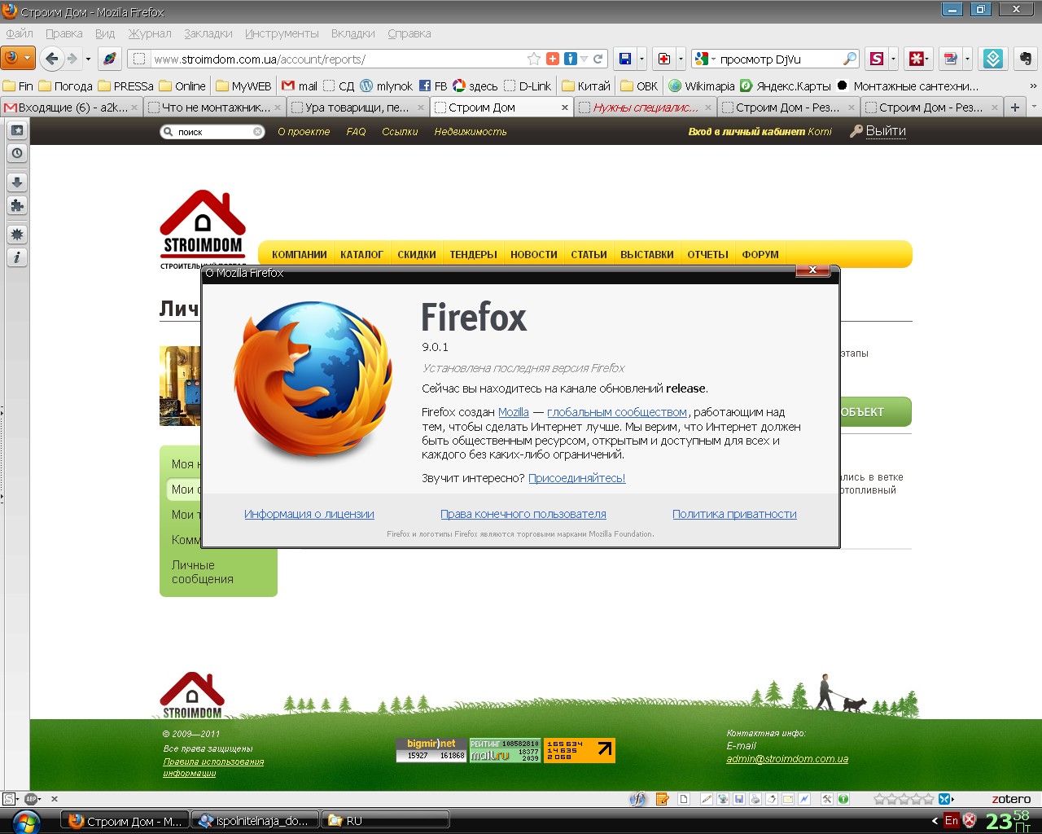1042x834 pixels.
Task: Bookmark this page with the star icon
Action: point(534,59)
